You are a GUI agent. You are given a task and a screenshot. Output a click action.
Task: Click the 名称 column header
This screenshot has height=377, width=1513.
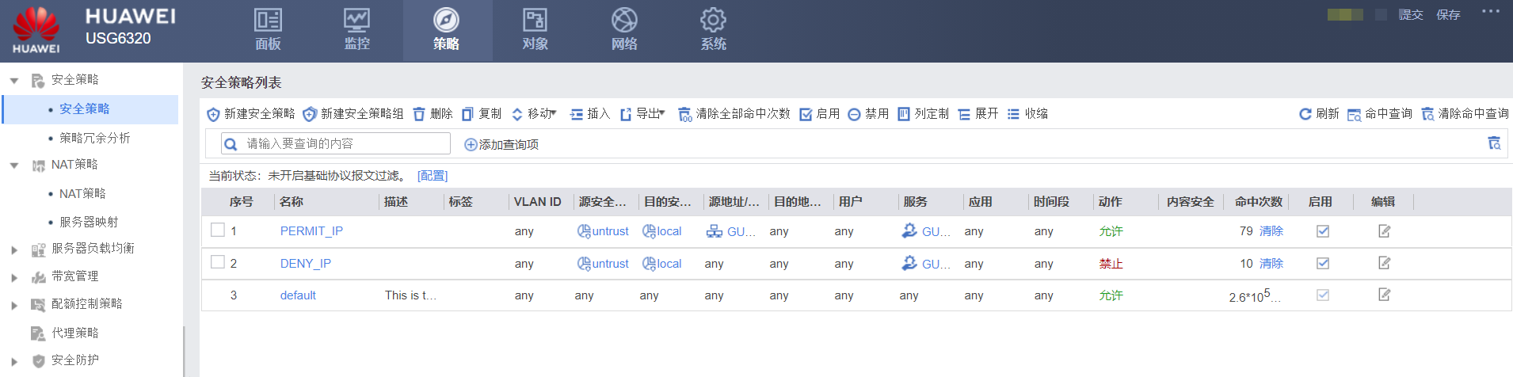point(292,202)
